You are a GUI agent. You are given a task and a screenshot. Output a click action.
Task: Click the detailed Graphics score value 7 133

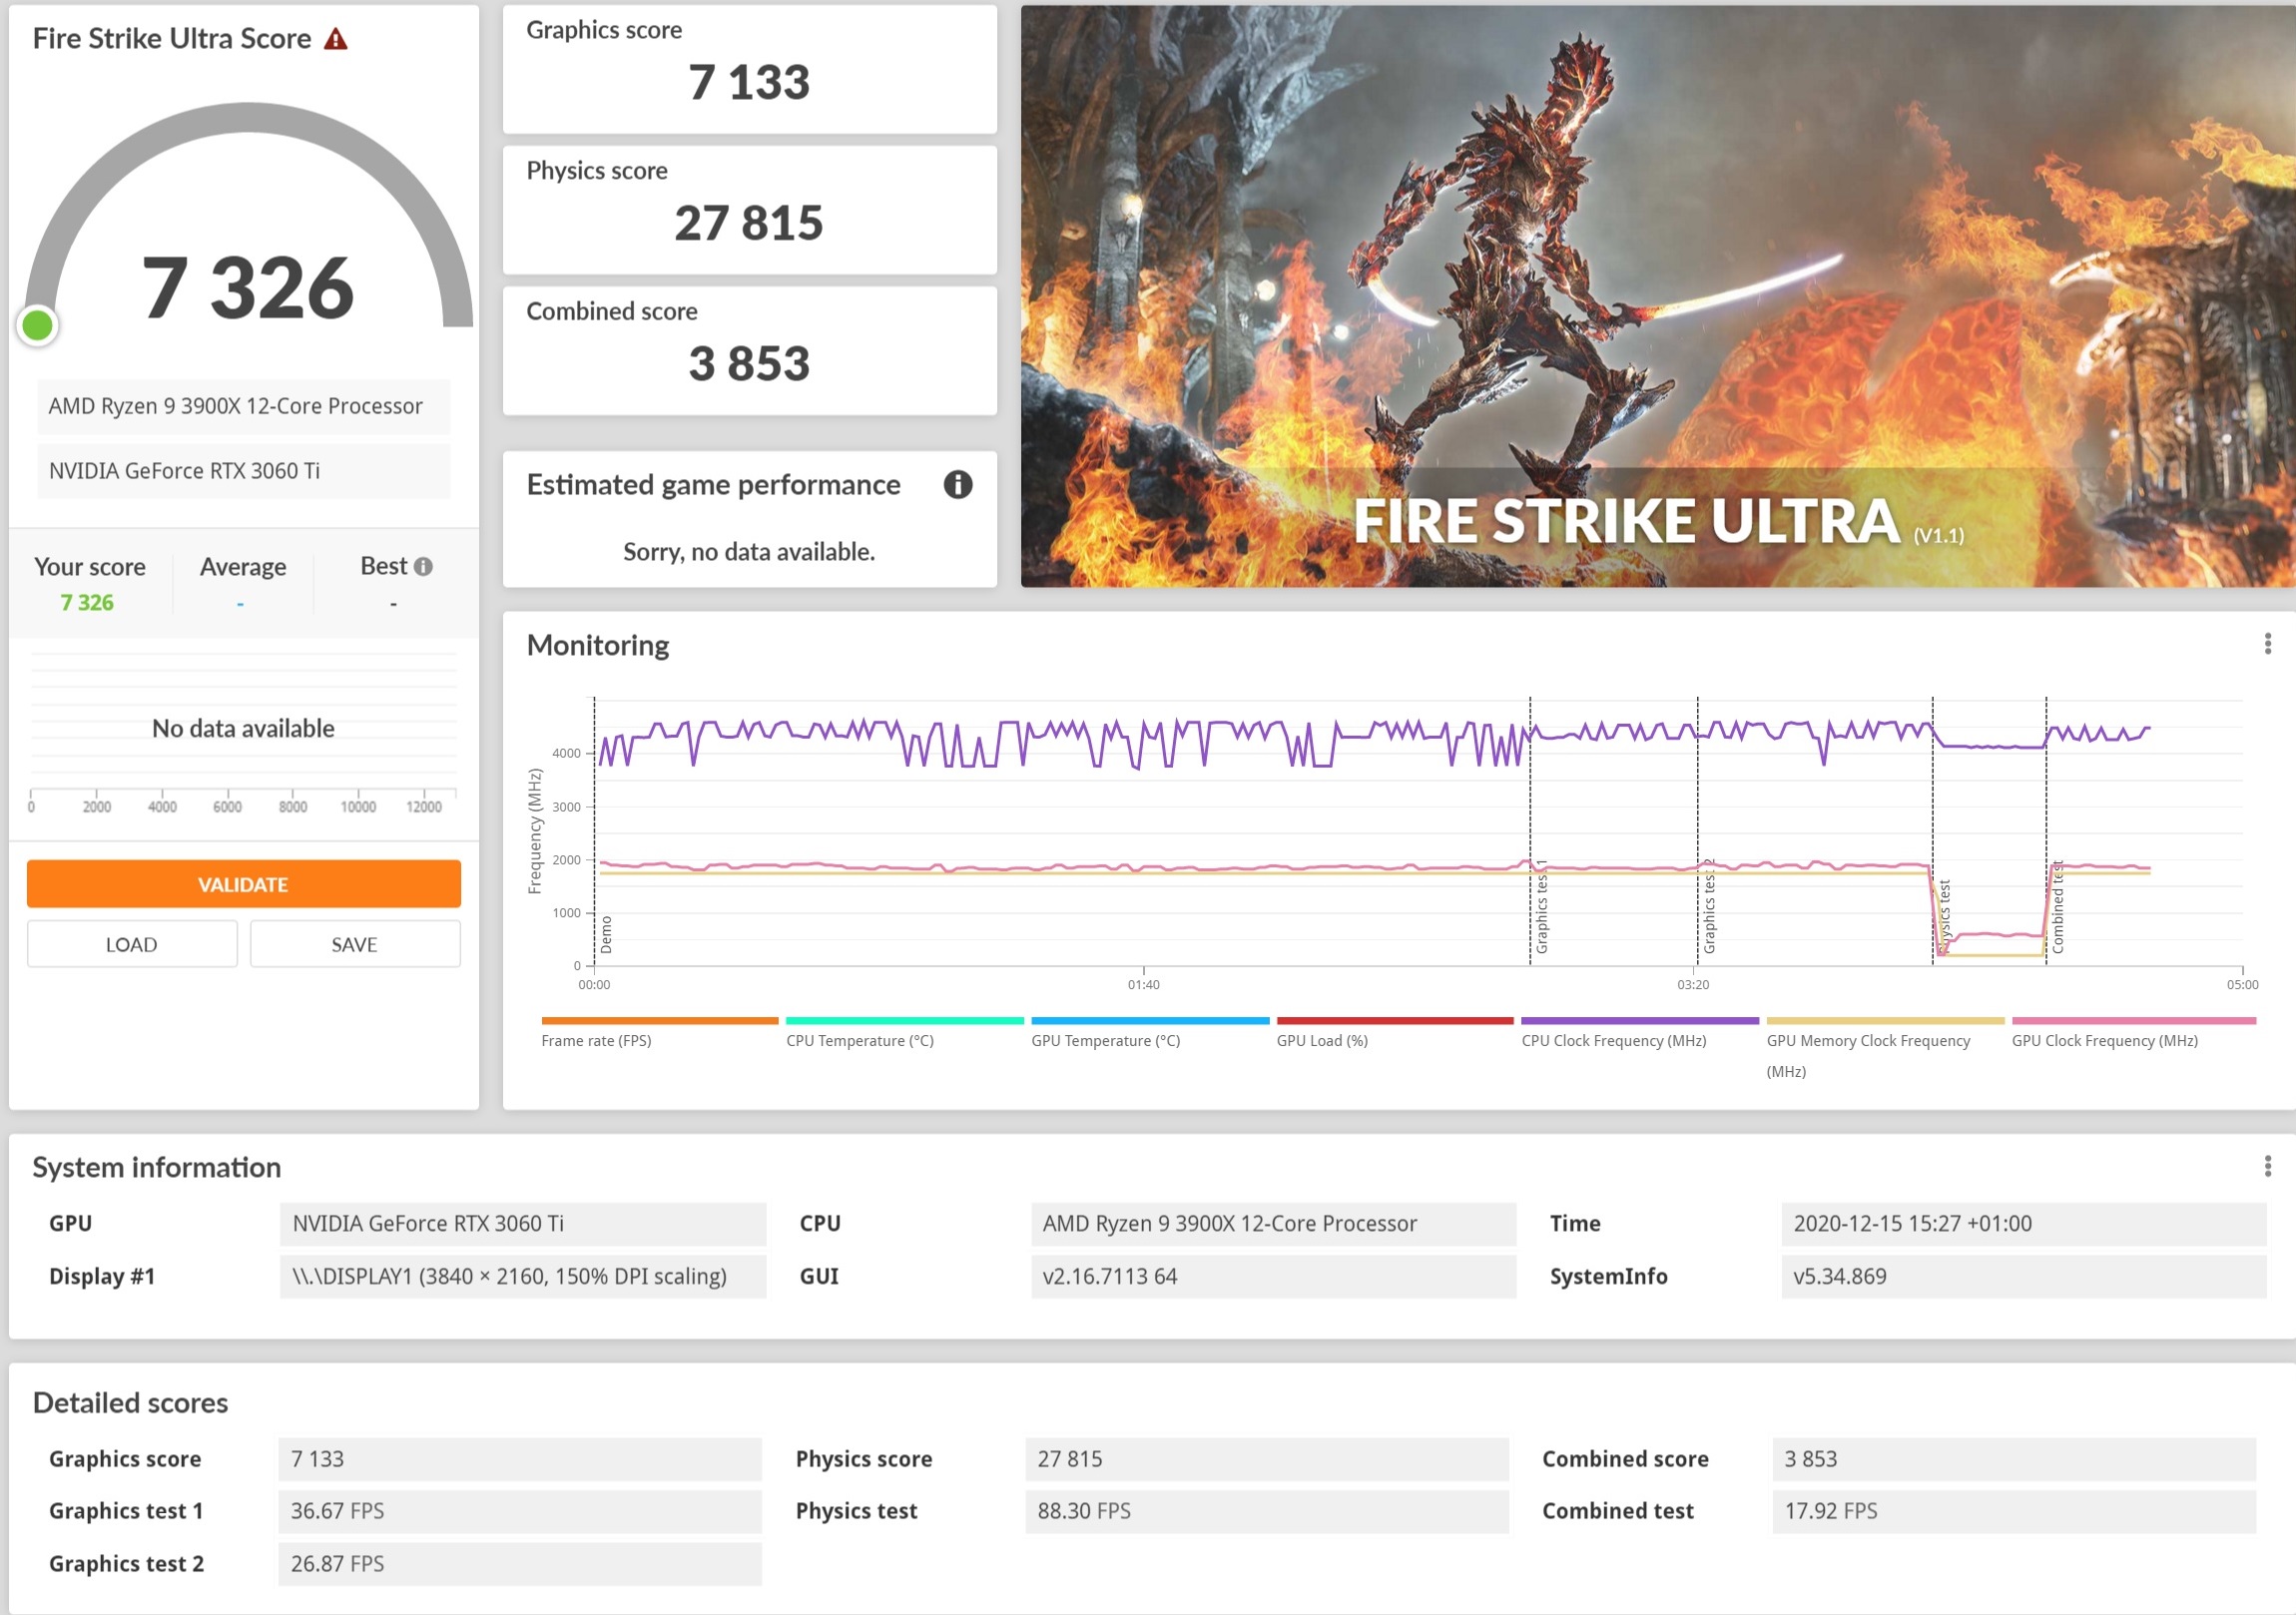coord(520,1458)
